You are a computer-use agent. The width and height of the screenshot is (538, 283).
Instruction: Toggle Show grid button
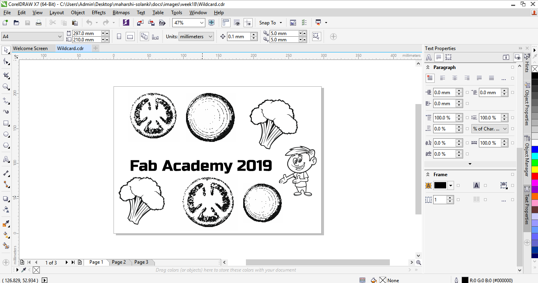[237, 23]
